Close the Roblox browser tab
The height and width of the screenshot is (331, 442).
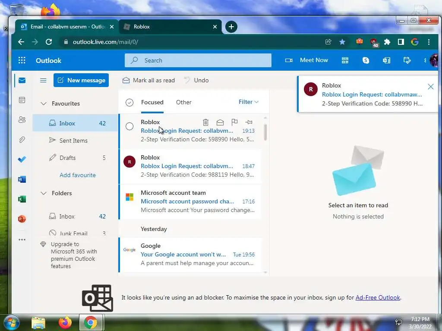(215, 27)
